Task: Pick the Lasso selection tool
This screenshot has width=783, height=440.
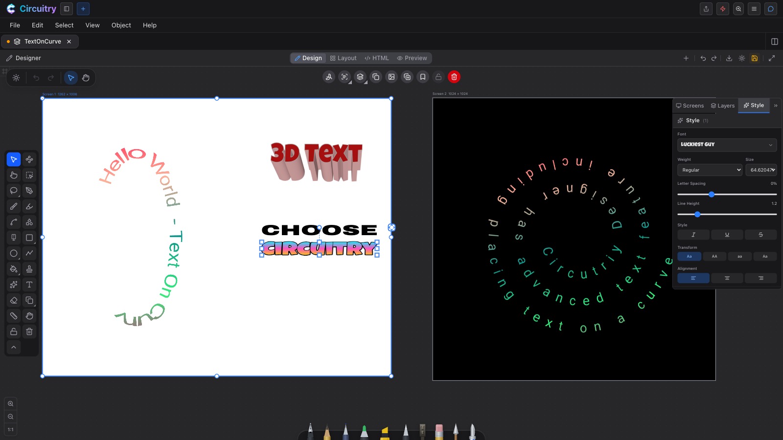Action: (14, 191)
